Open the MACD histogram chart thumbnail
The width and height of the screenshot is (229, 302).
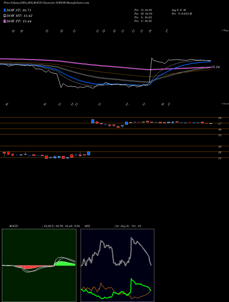pyautogui.click(x=39, y=265)
